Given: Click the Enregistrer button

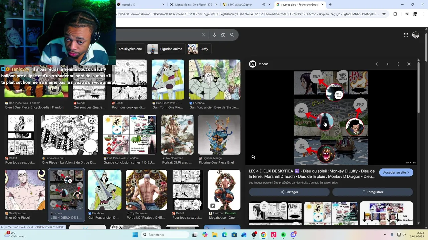Looking at the screenshot, I should (x=372, y=192).
